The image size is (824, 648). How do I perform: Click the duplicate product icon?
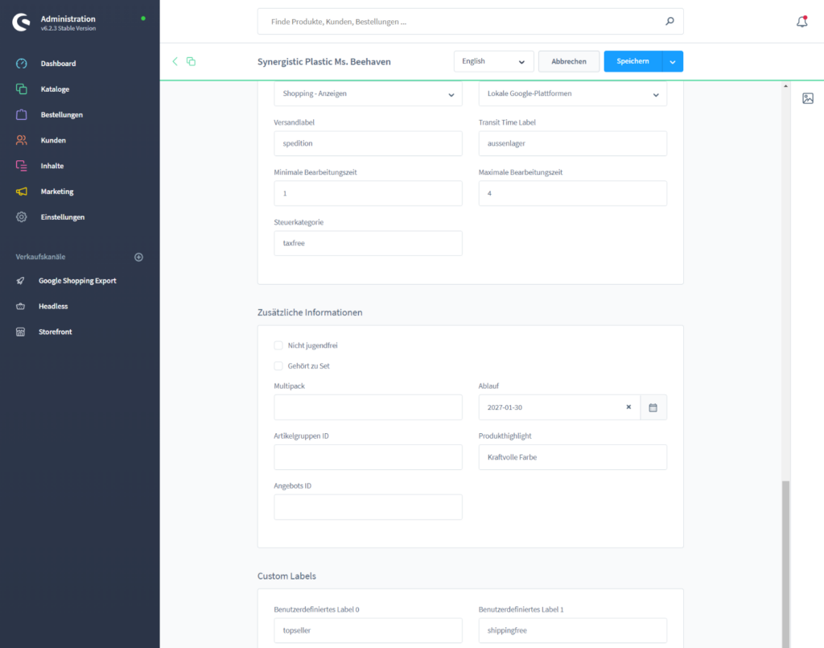[191, 61]
